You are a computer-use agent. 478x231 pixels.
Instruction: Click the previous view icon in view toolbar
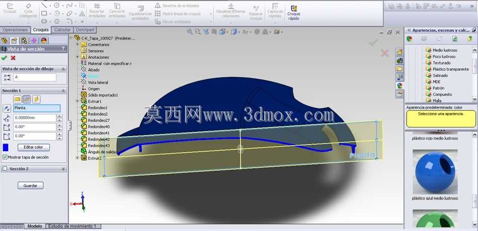pos(206,31)
